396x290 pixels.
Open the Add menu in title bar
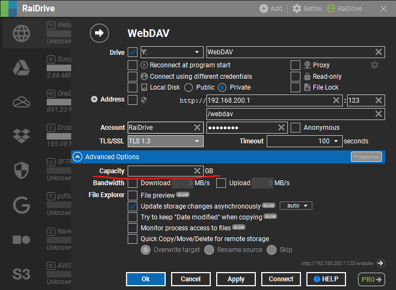pos(271,9)
